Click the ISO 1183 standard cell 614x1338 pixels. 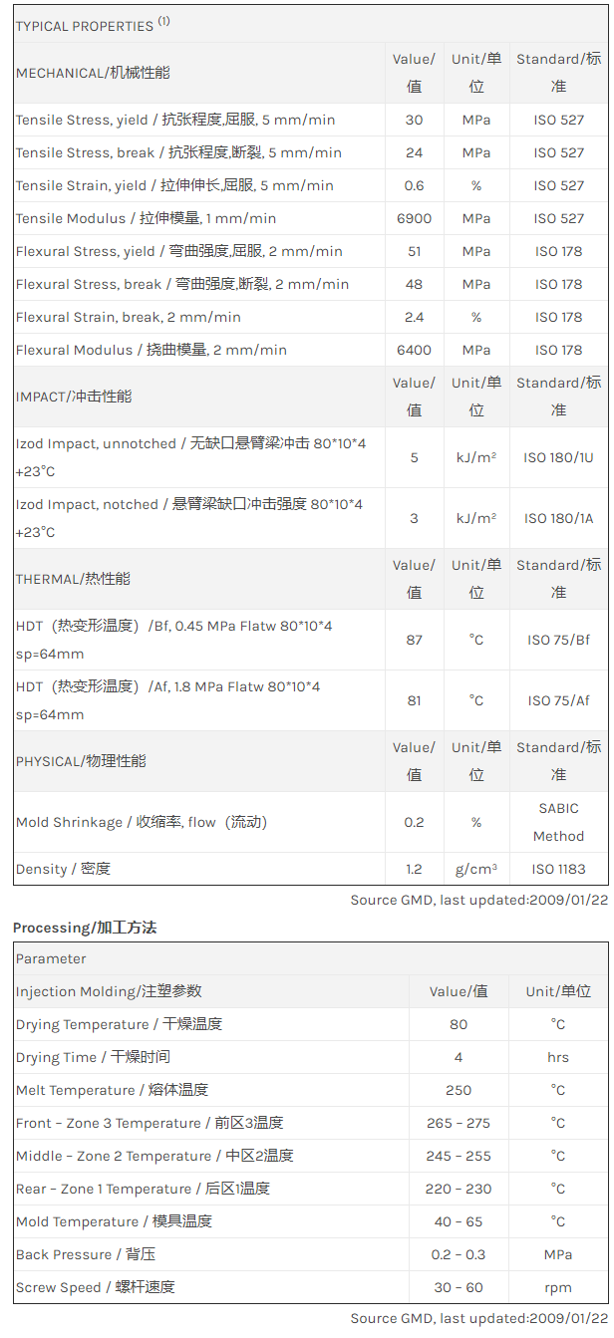(558, 869)
